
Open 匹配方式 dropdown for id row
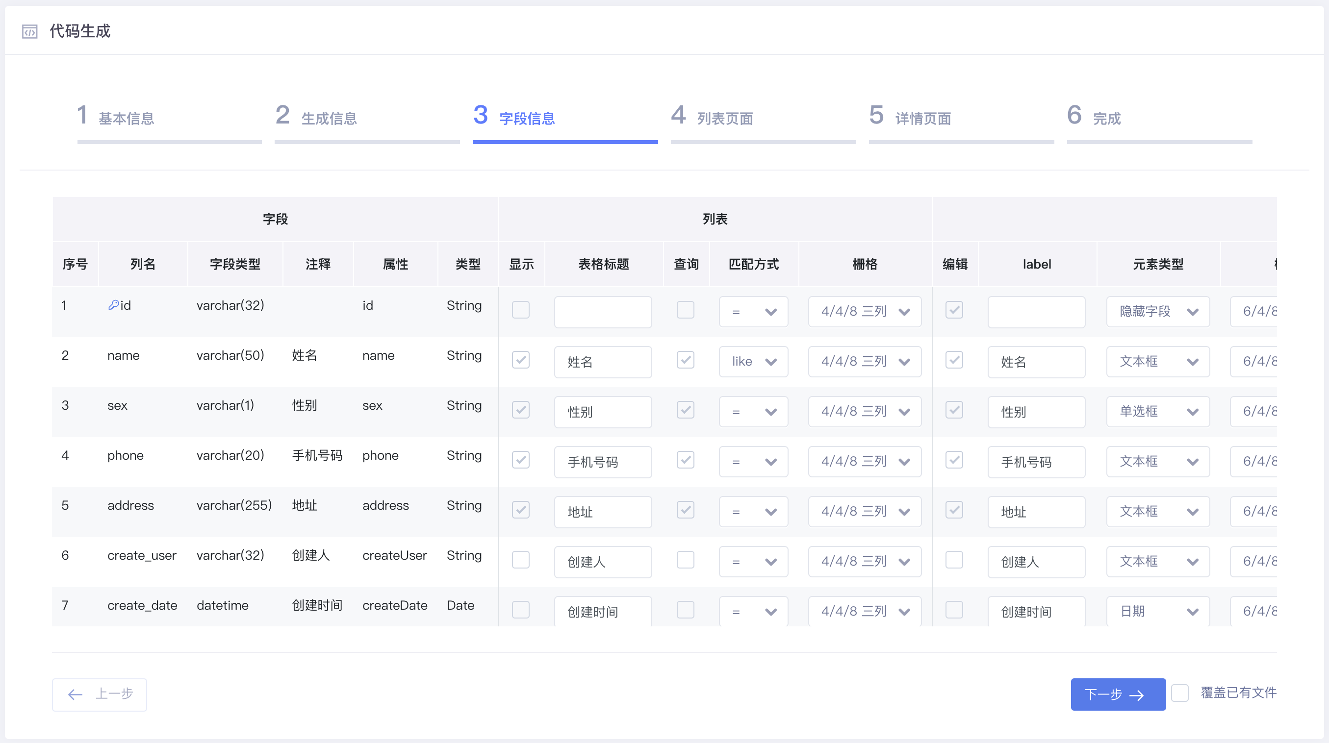(x=753, y=312)
